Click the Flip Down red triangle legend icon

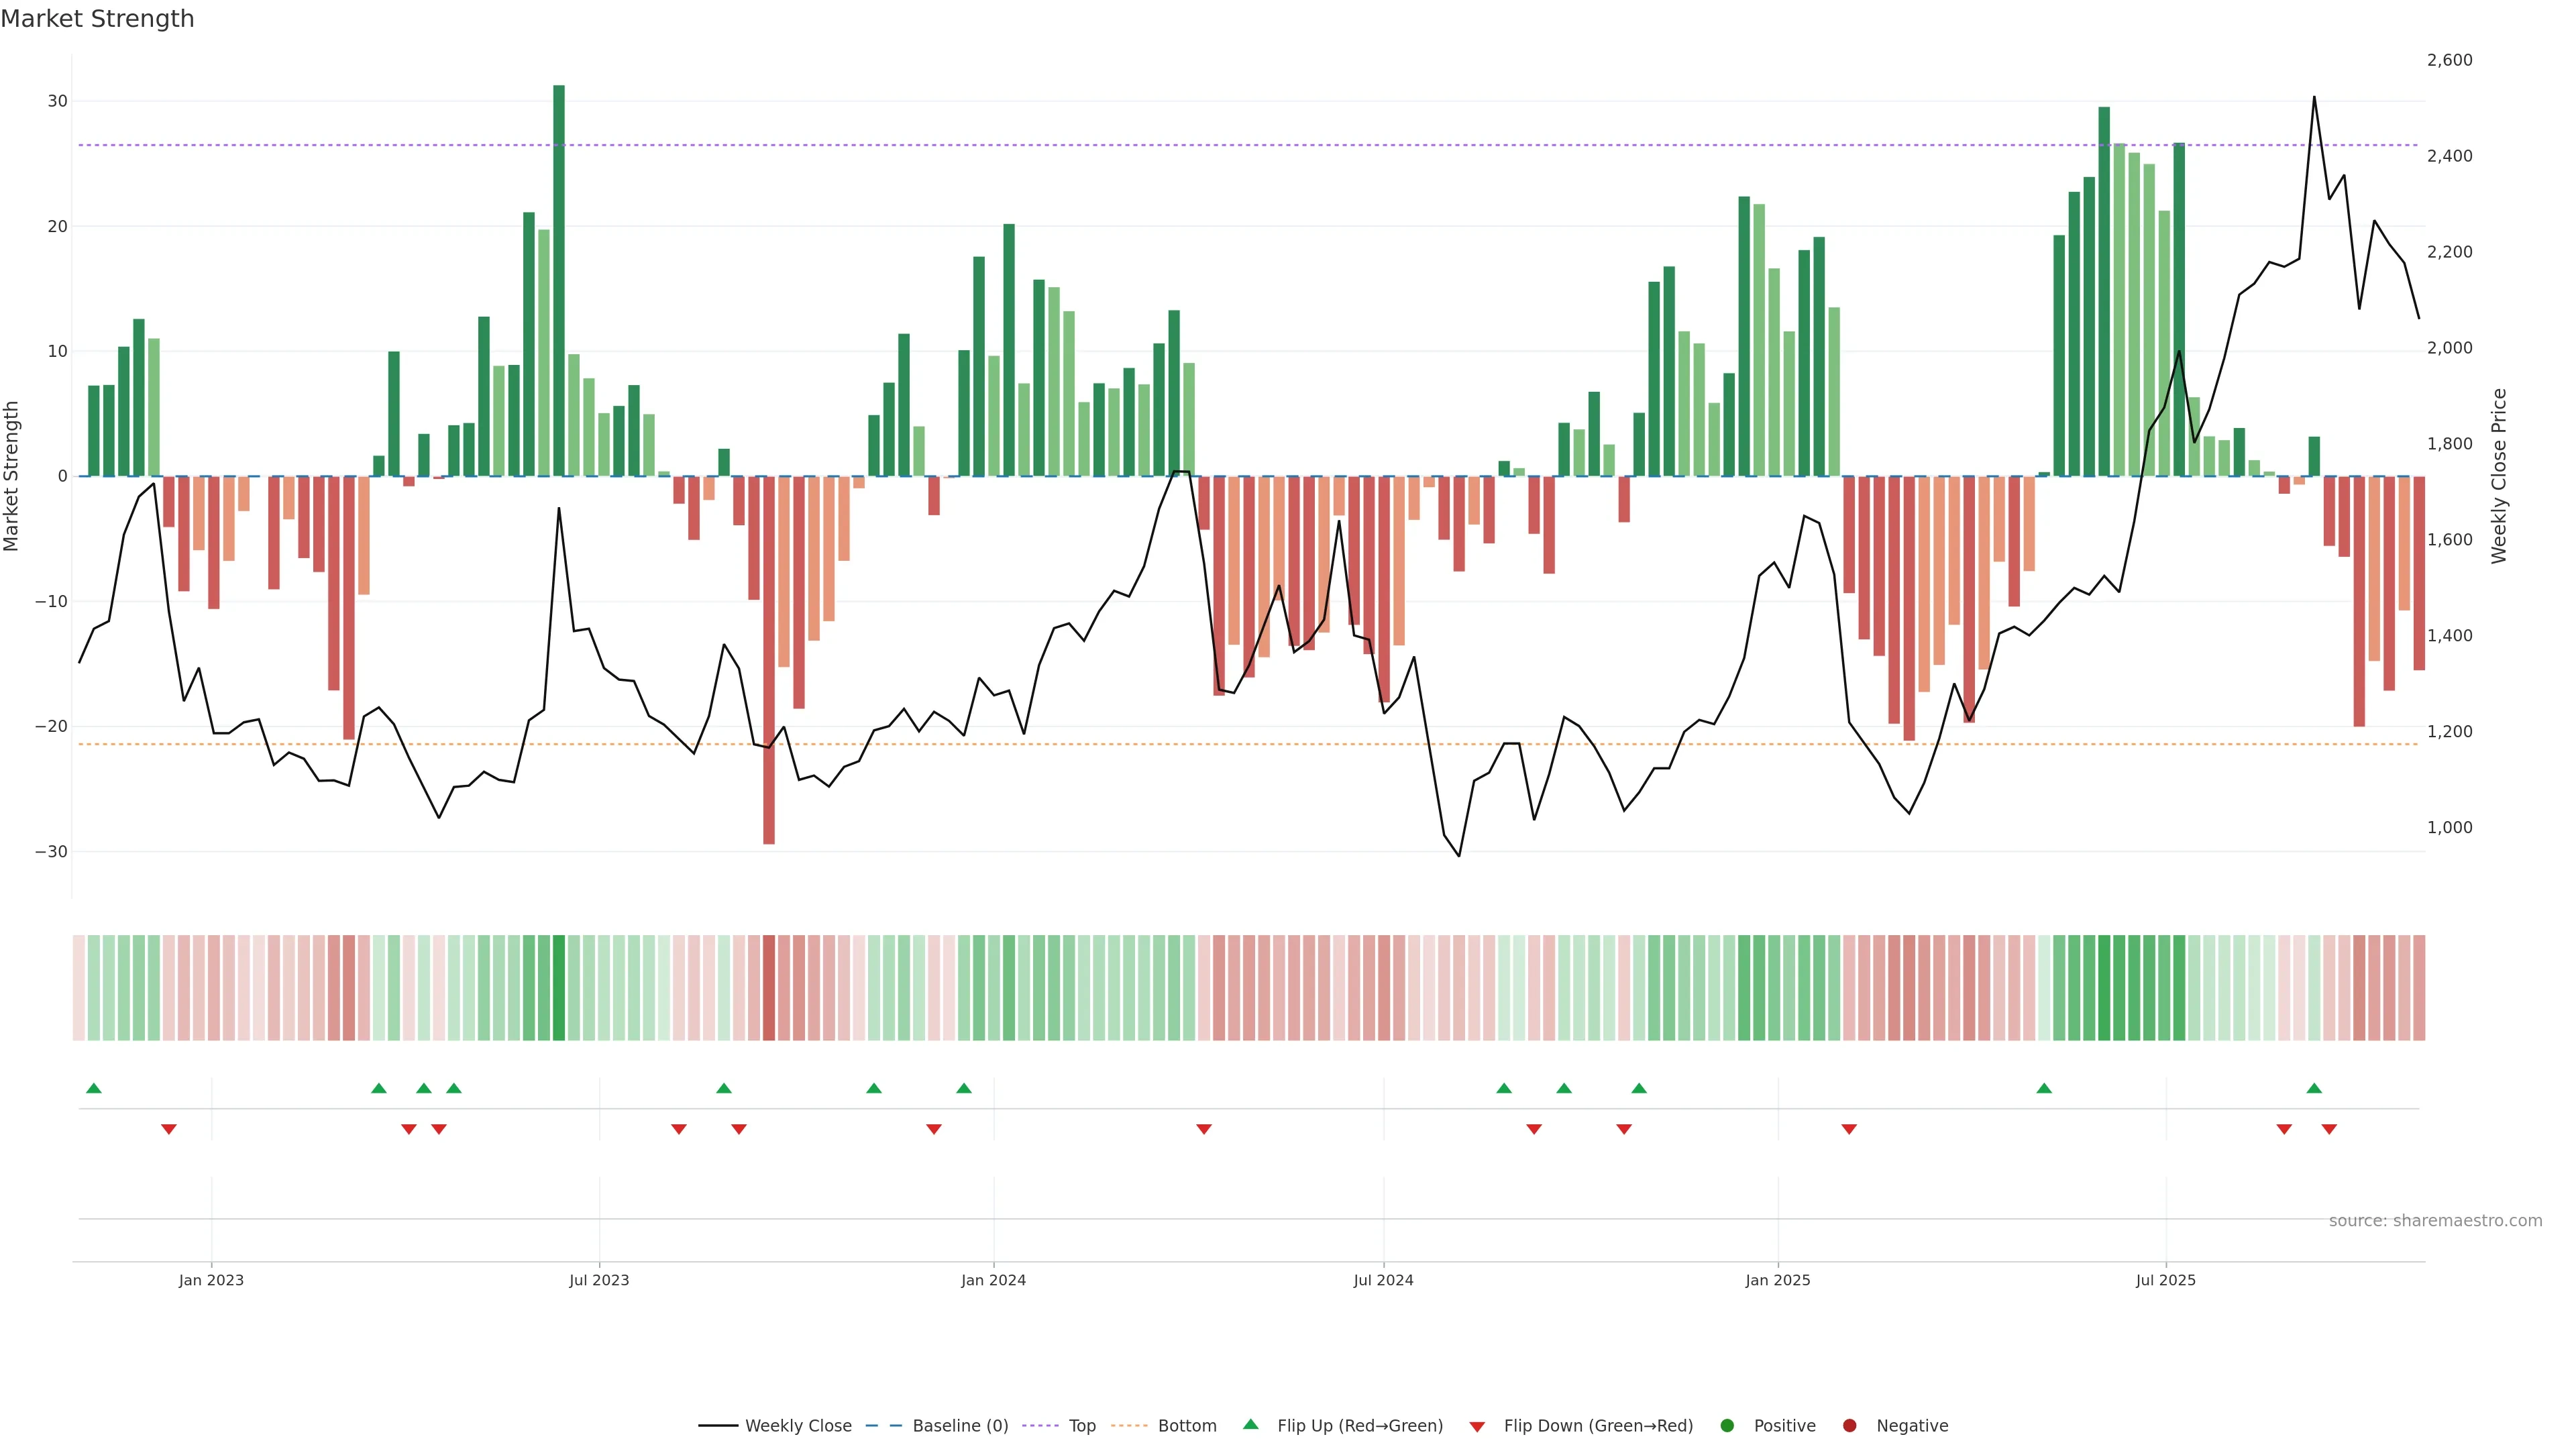1477,1427
